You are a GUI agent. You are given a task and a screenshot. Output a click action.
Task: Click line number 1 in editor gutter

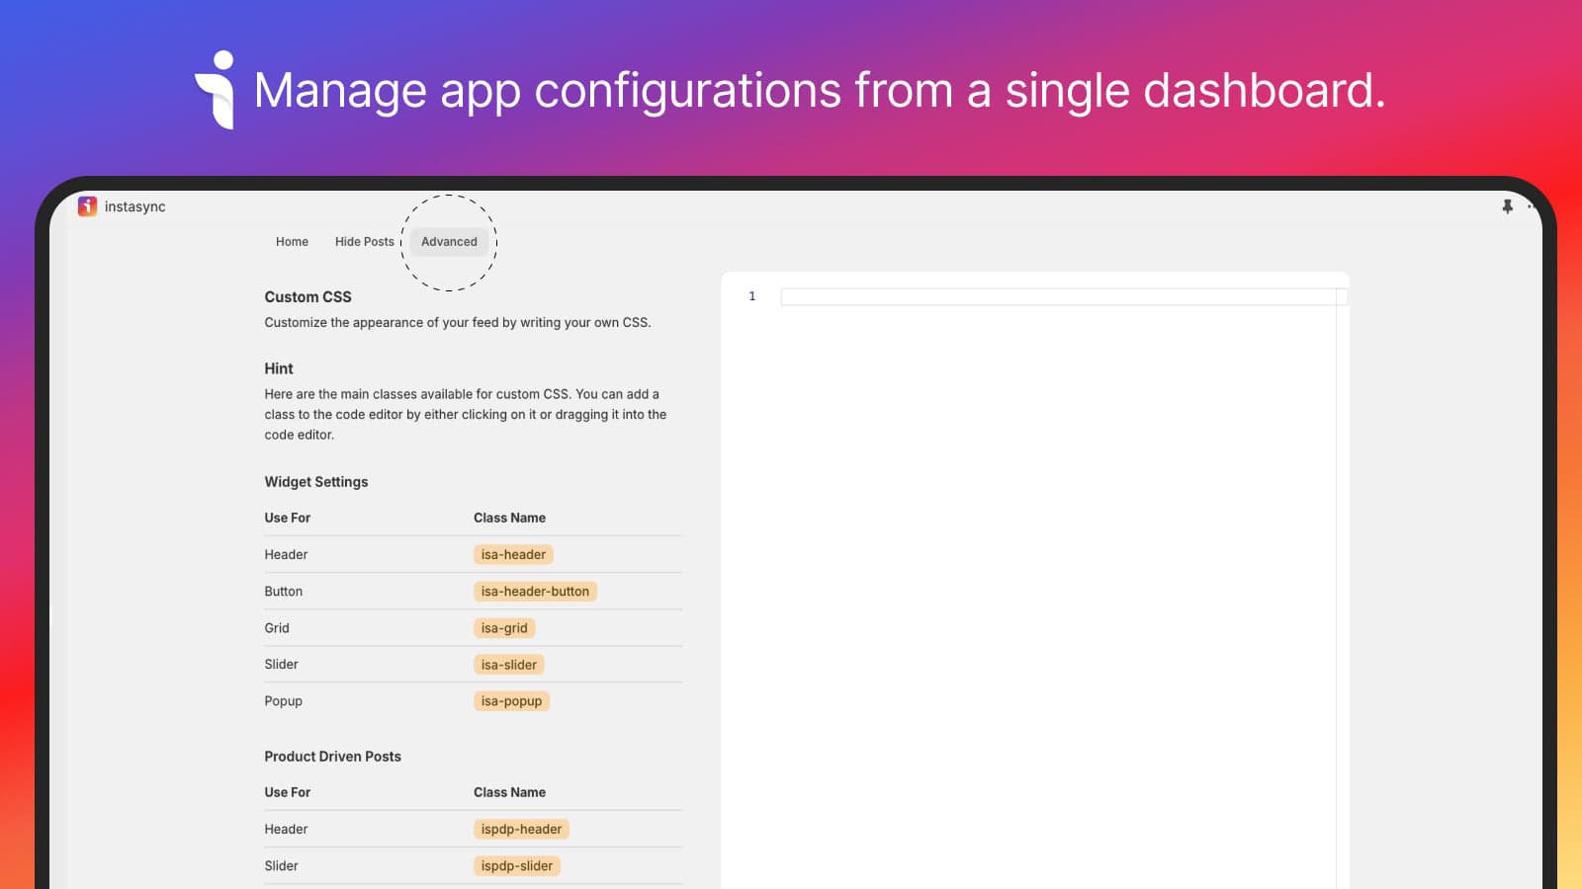point(752,296)
